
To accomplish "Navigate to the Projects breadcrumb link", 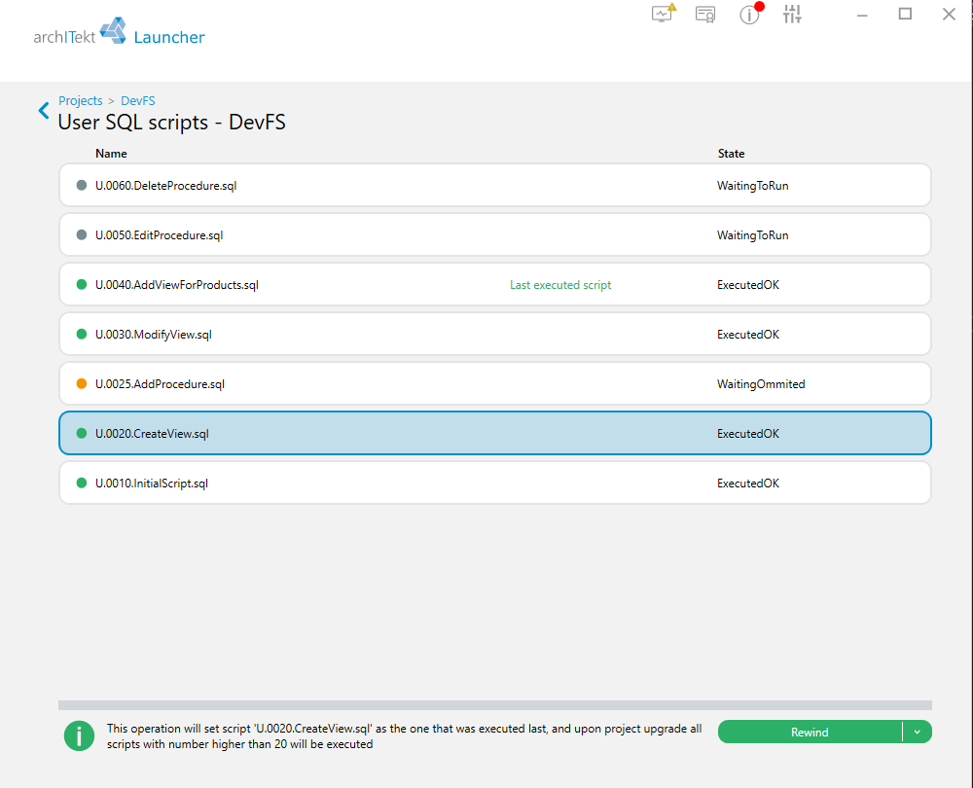I will (81, 100).
